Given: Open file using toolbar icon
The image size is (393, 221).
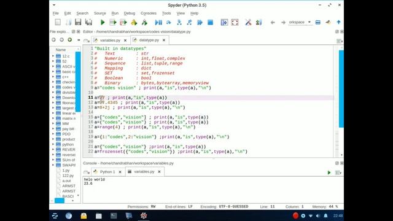Looking at the screenshot, I should tap(68, 22).
